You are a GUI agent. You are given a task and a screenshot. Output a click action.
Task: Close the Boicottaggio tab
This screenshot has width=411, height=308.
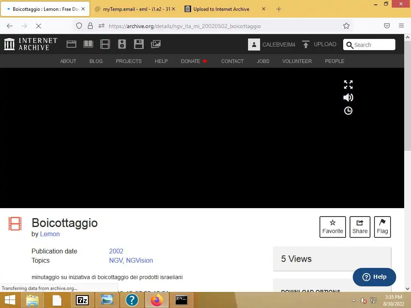coord(83,9)
